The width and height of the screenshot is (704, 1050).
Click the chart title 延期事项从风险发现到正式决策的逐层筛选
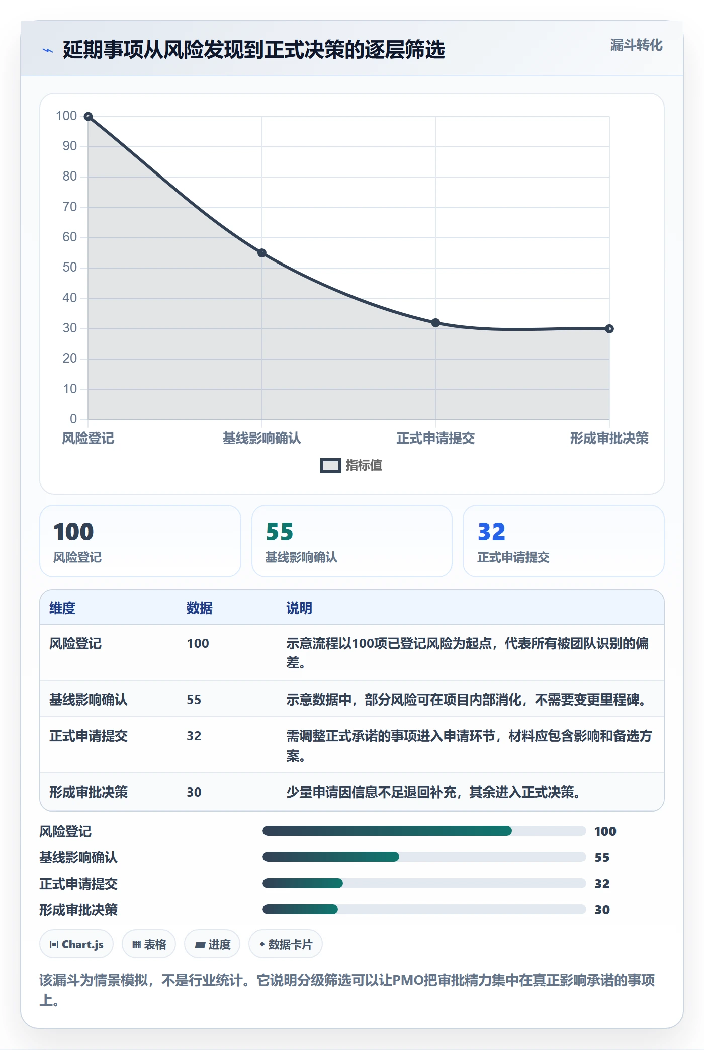254,50
